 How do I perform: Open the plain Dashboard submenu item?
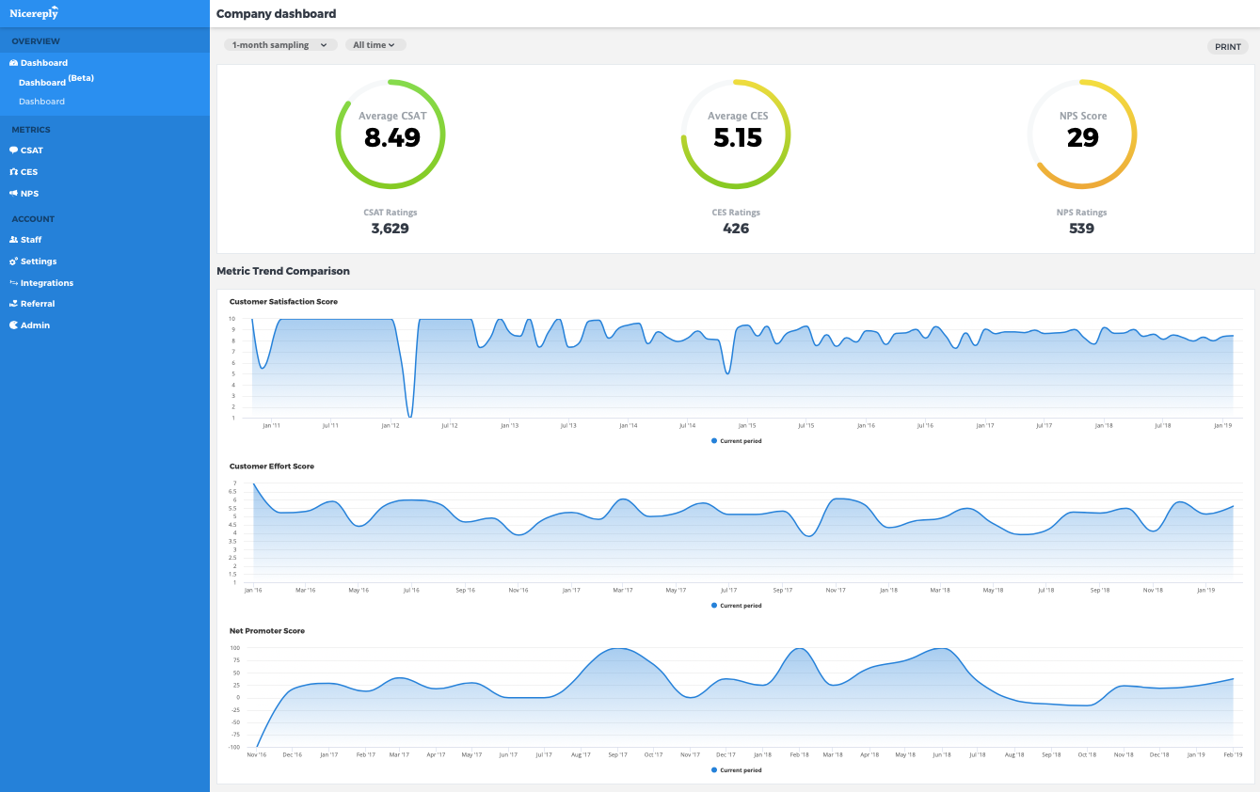(x=41, y=102)
